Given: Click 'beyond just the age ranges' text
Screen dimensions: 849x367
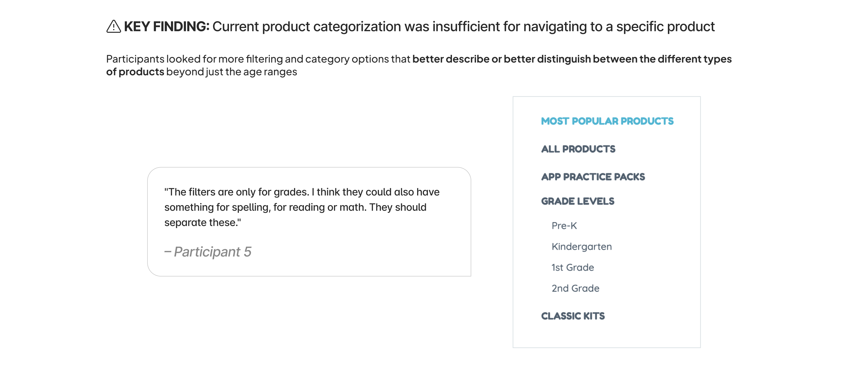Looking at the screenshot, I should point(232,72).
